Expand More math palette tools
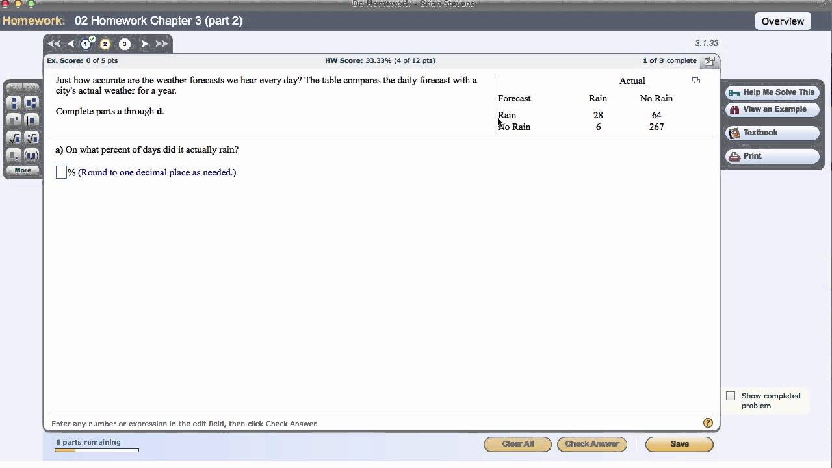Image resolution: width=832 pixels, height=468 pixels. point(23,170)
